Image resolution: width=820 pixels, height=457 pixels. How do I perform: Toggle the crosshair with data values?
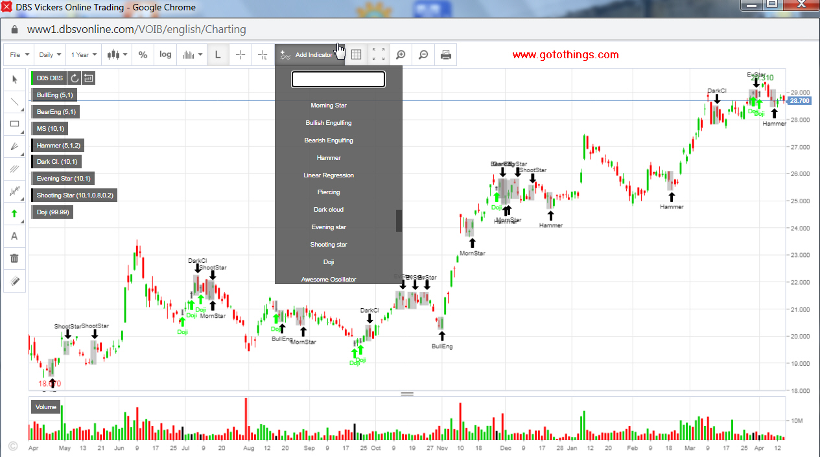click(x=262, y=55)
